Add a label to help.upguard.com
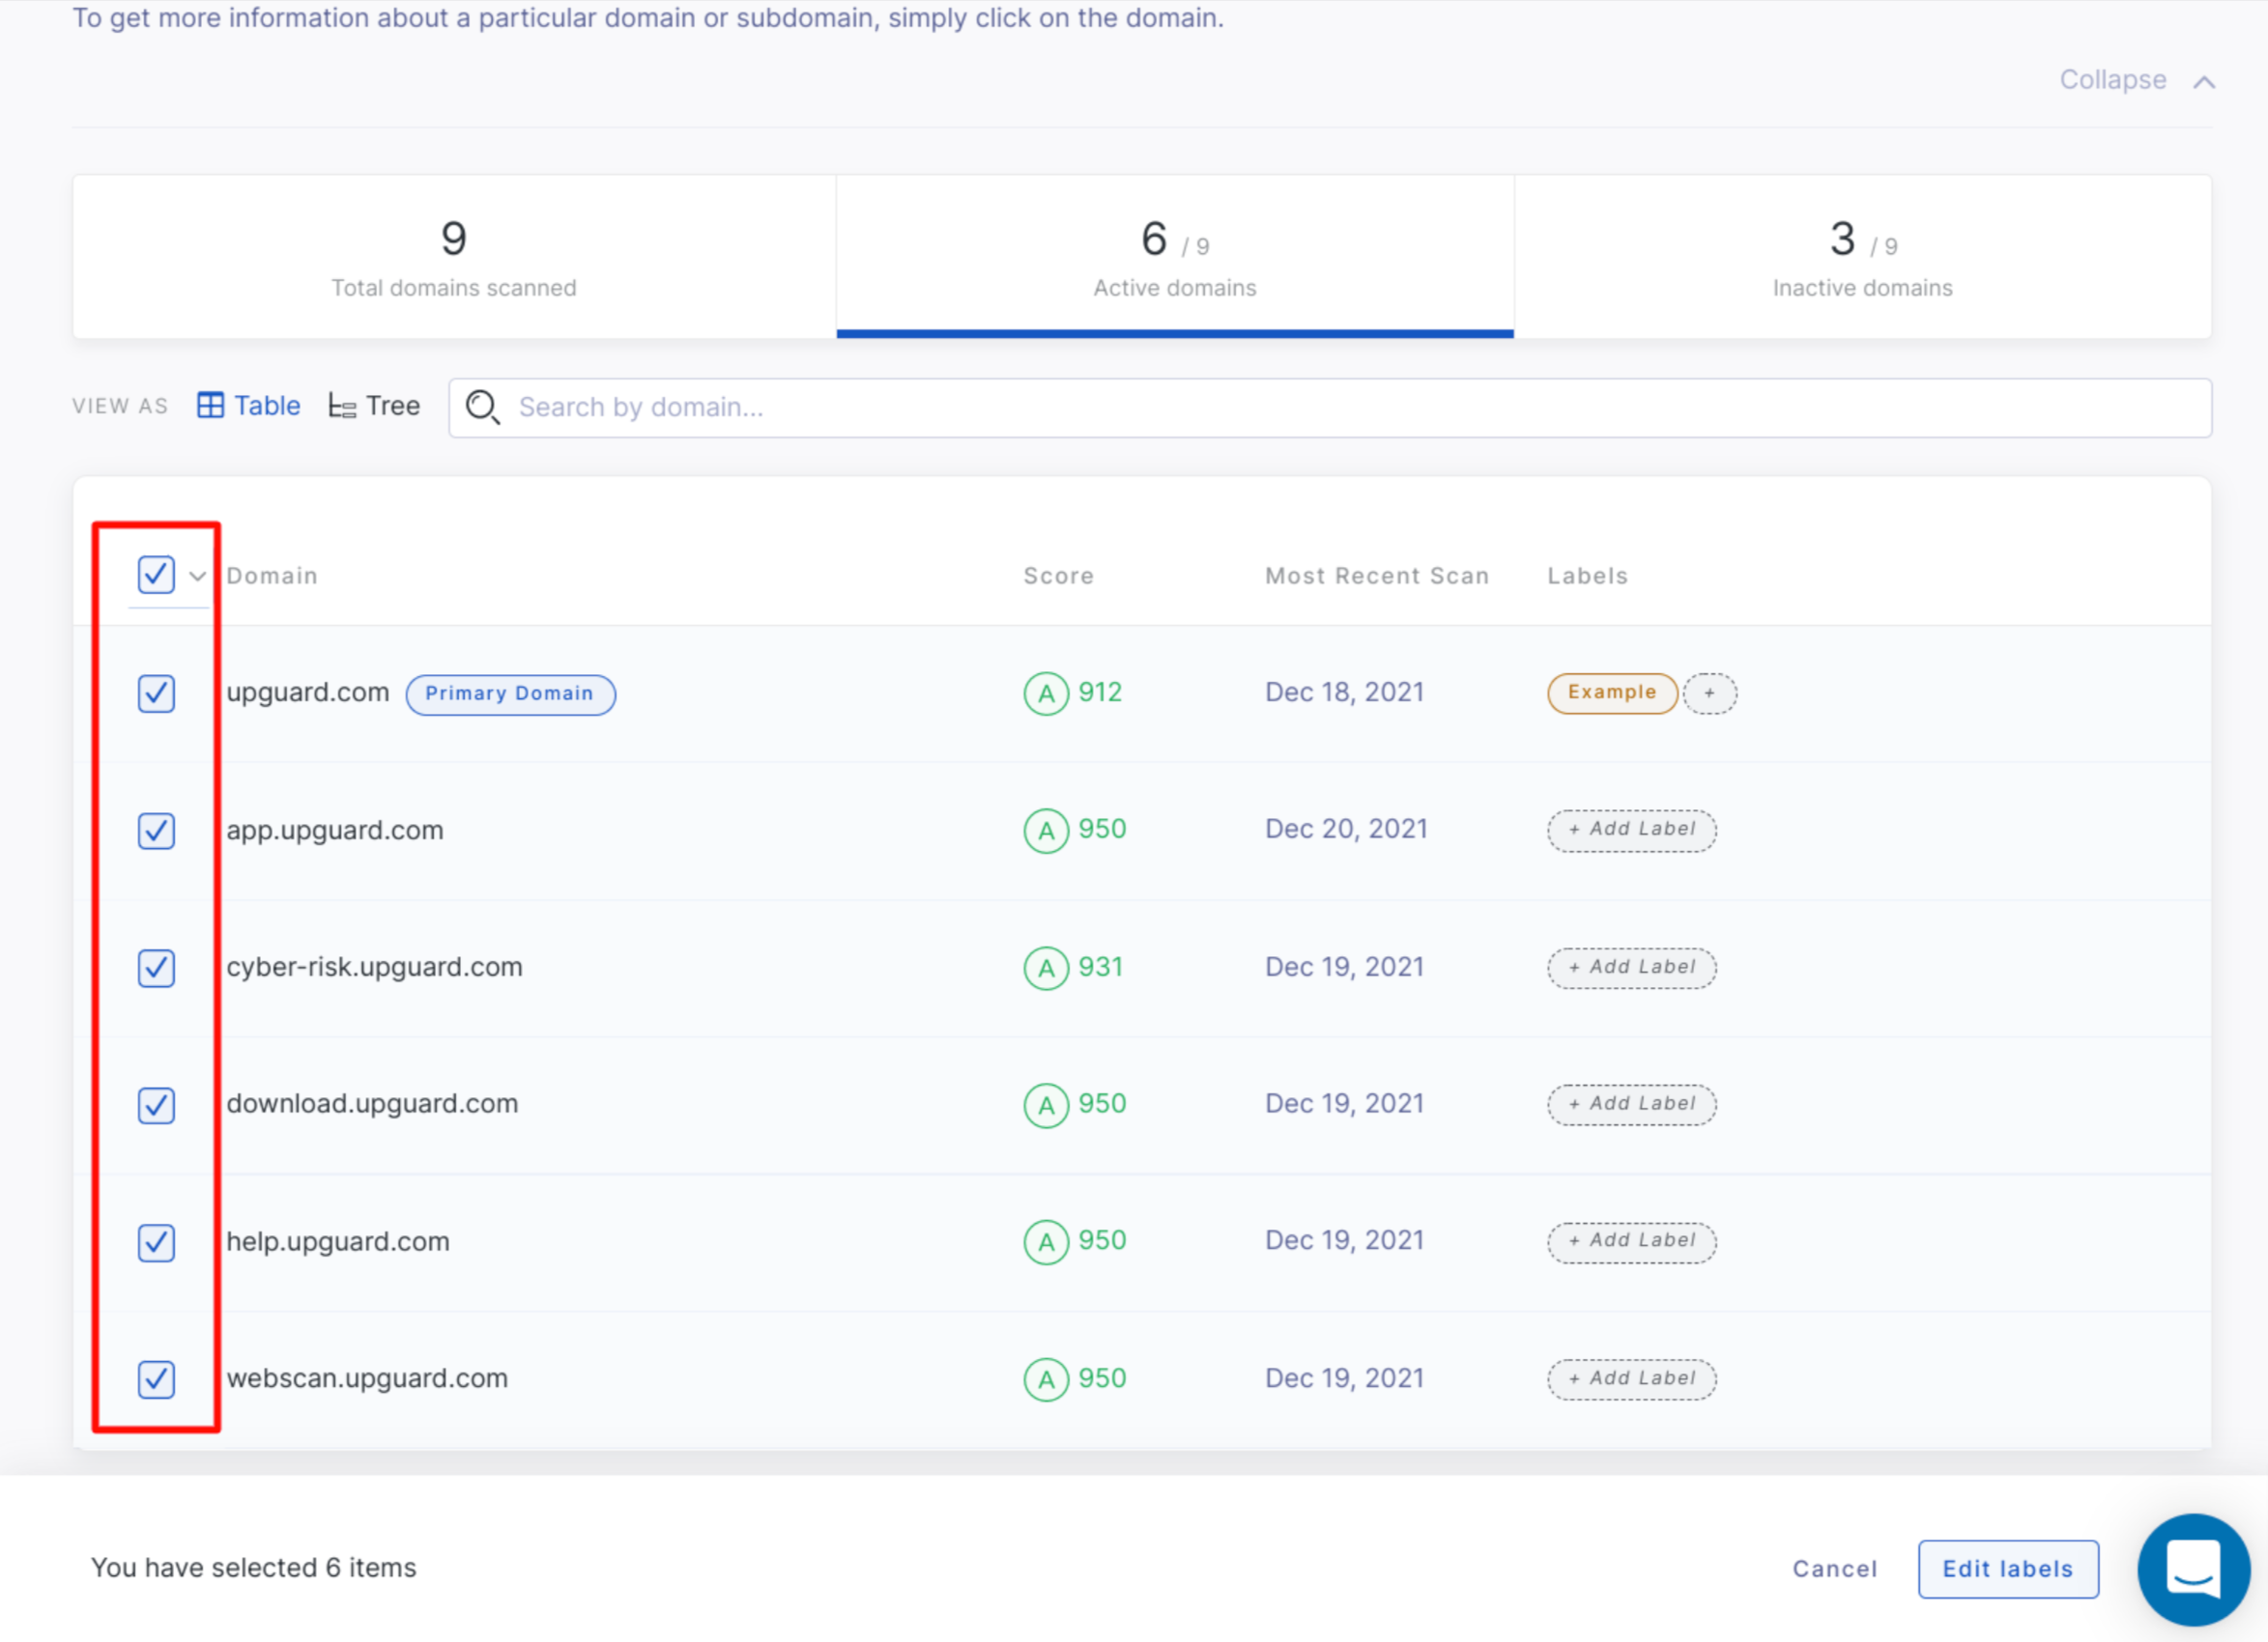 [x=1632, y=1242]
